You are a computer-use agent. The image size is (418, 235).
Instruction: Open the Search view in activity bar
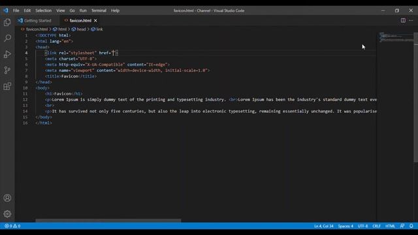coord(7,38)
